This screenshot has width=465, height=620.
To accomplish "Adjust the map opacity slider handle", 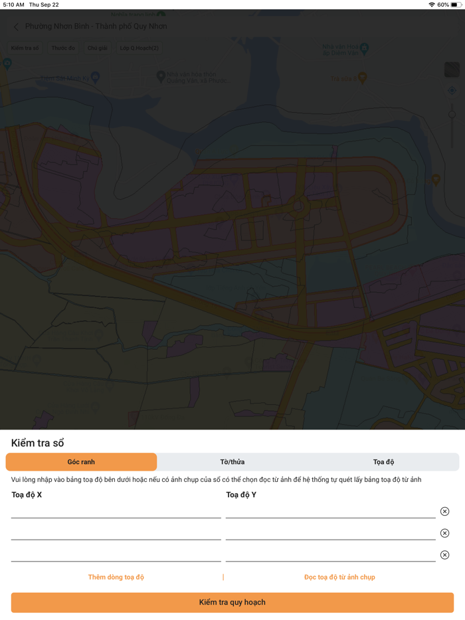I will [452, 115].
